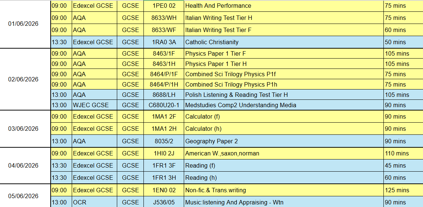Select the 8035/2 paper code cell
Viewport: 423px width, 207px height.
pos(164,141)
